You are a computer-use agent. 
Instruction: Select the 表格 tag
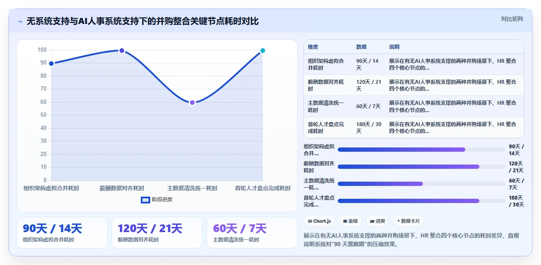point(350,221)
